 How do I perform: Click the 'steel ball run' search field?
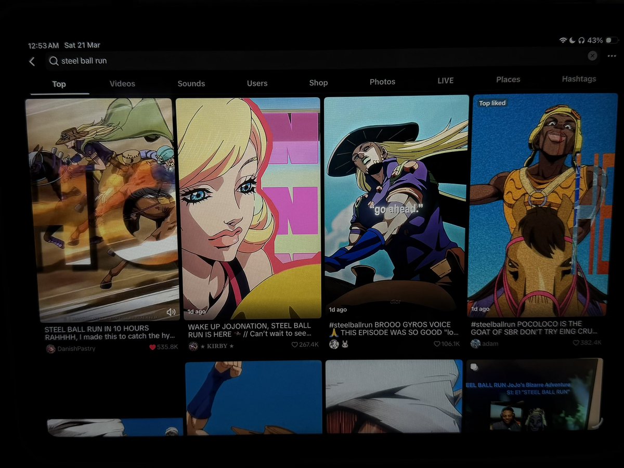tap(322, 59)
